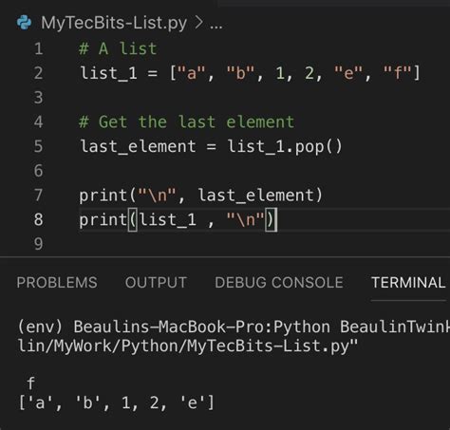Click line number 2 in gutter
The width and height of the screenshot is (450, 430).
coord(38,73)
